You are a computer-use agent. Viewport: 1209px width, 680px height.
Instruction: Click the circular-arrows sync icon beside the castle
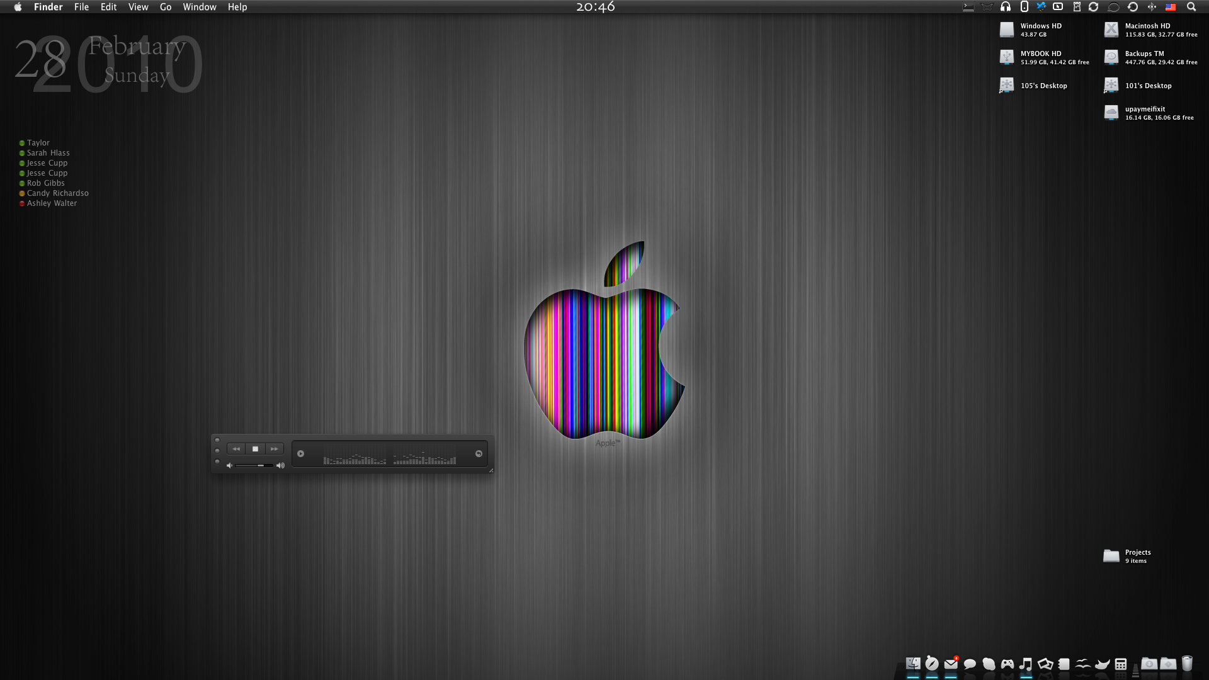pyautogui.click(x=1094, y=7)
